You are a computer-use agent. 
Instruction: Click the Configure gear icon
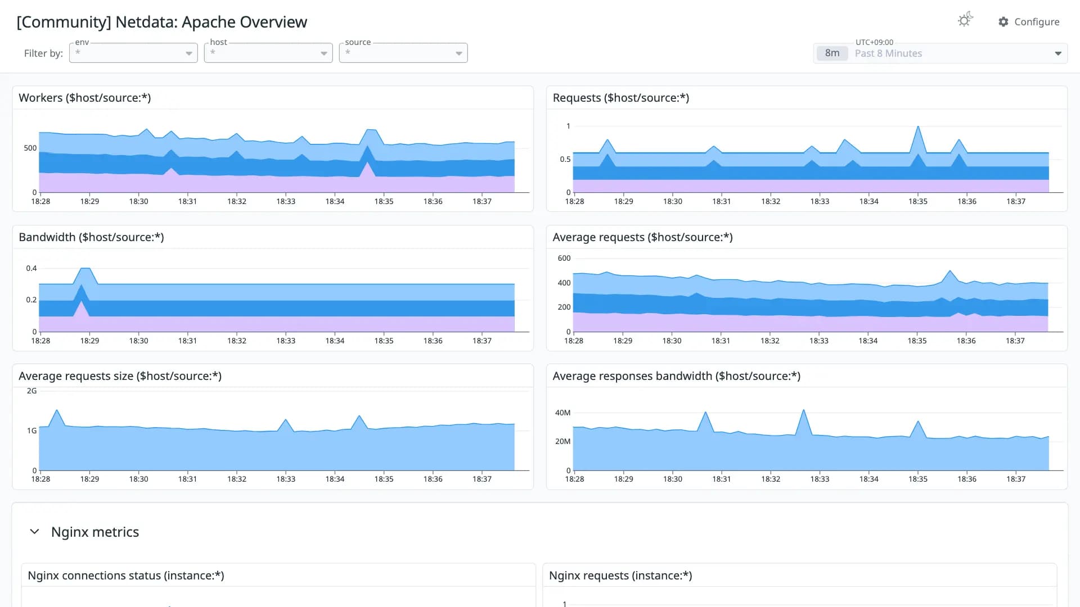pyautogui.click(x=1003, y=22)
